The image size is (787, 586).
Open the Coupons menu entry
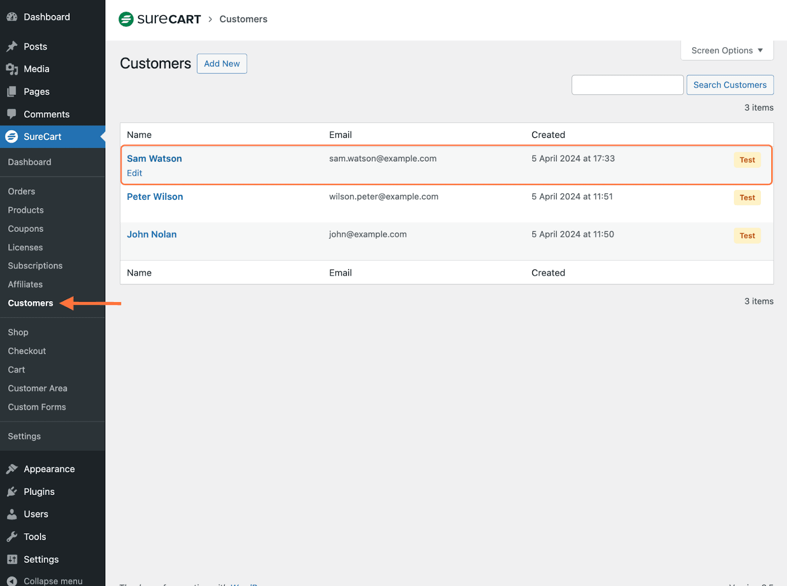(x=25, y=229)
